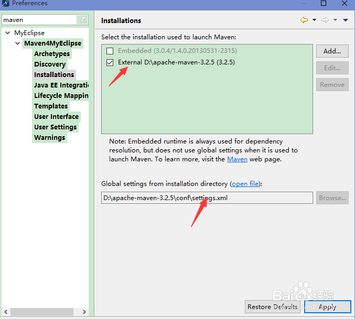Uncheck the External apache-maven-3.2.5 checkbox

click(x=110, y=62)
